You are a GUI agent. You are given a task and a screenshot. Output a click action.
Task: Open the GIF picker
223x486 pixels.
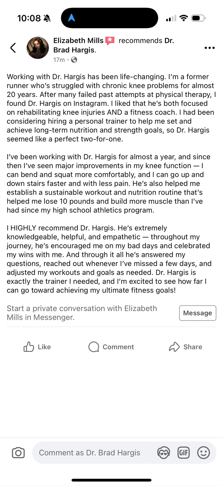pyautogui.click(x=184, y=453)
